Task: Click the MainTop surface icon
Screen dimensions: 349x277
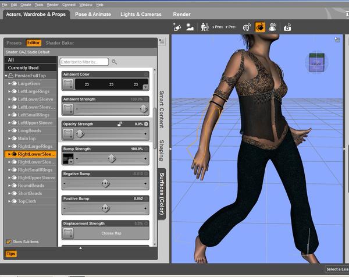Action: 14,138
